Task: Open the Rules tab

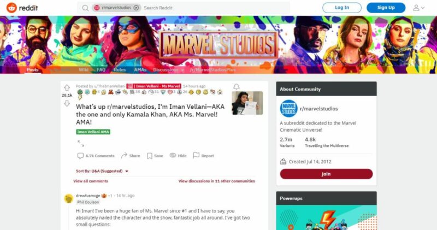Action: [x=120, y=70]
